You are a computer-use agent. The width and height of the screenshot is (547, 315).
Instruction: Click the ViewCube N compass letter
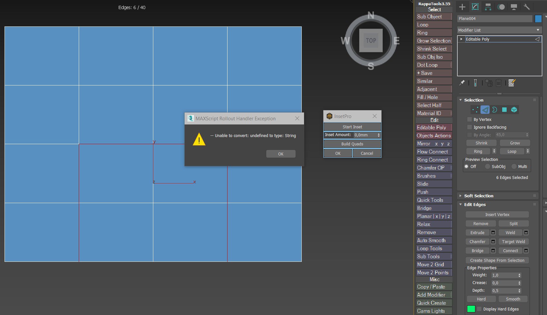tap(371, 15)
